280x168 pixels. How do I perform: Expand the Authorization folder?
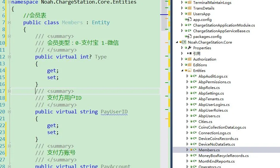tap(182, 59)
